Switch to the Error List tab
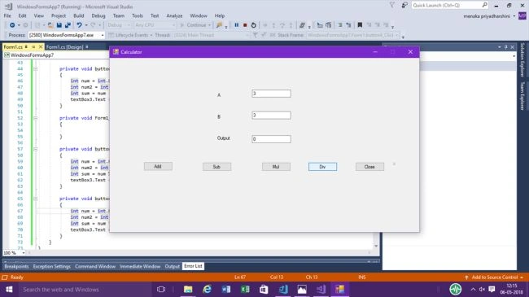 coord(194,266)
